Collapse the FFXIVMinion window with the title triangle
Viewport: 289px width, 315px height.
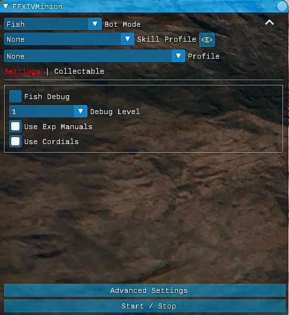[5, 7]
